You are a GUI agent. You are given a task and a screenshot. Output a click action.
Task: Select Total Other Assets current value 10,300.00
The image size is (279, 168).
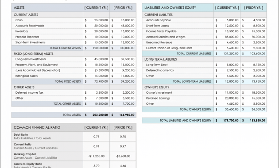point(101,104)
